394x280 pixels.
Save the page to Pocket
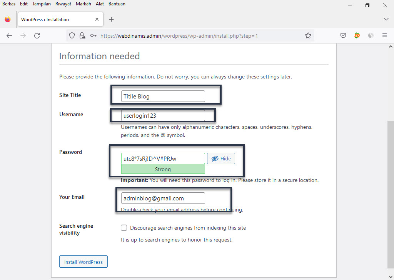tap(343, 35)
